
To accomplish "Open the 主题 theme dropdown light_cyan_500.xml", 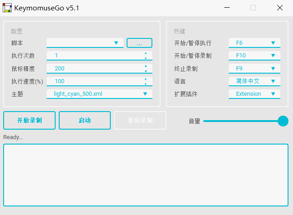I will 99,94.
